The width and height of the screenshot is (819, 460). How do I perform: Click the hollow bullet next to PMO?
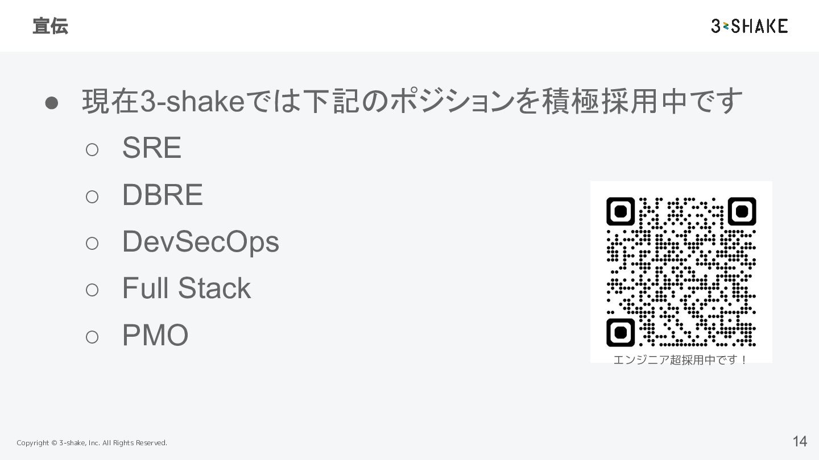tap(92, 337)
